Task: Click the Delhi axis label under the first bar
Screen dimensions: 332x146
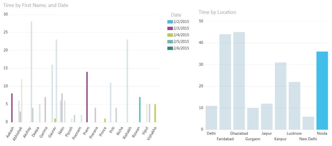Action: tap(211, 133)
